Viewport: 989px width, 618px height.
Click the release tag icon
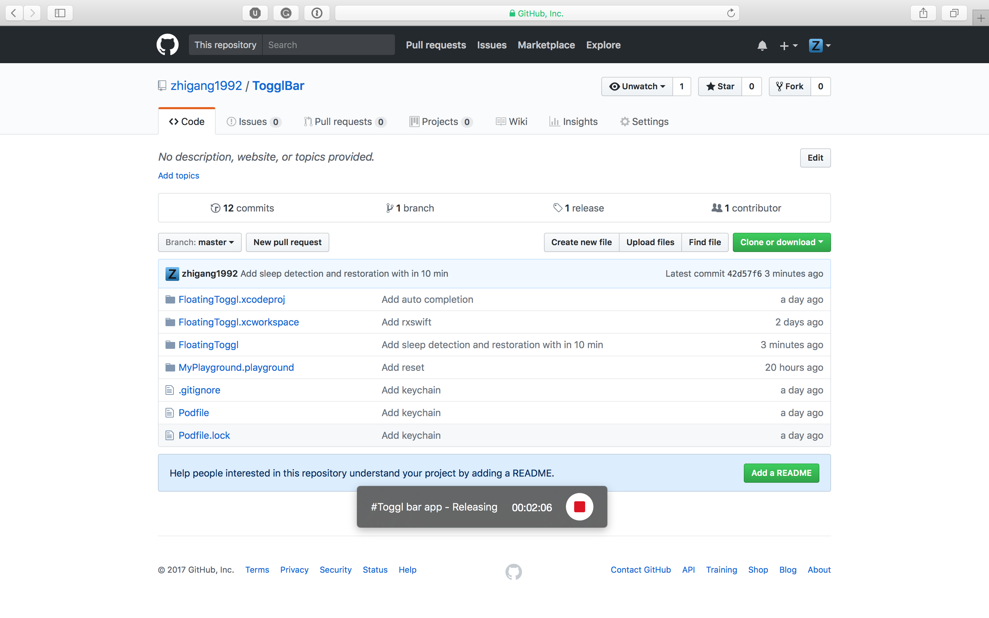coord(557,208)
